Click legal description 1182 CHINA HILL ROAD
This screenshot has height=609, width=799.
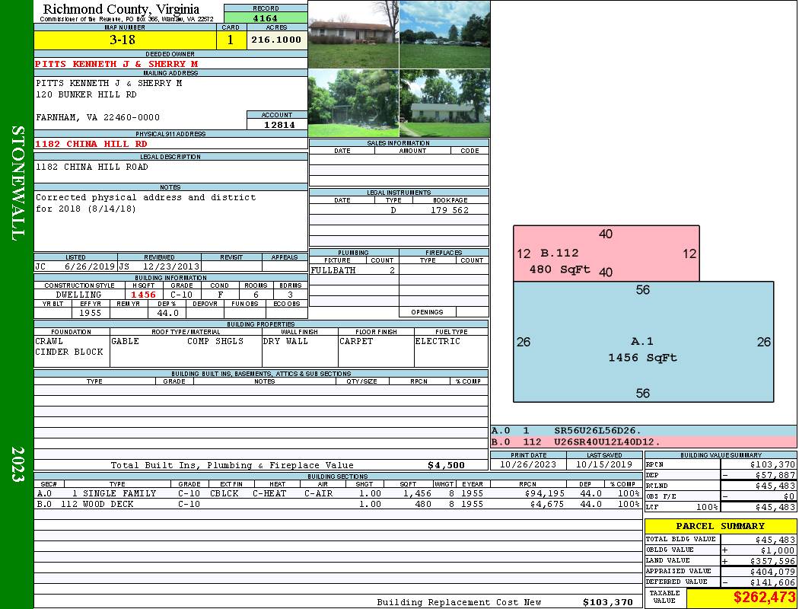(x=92, y=167)
